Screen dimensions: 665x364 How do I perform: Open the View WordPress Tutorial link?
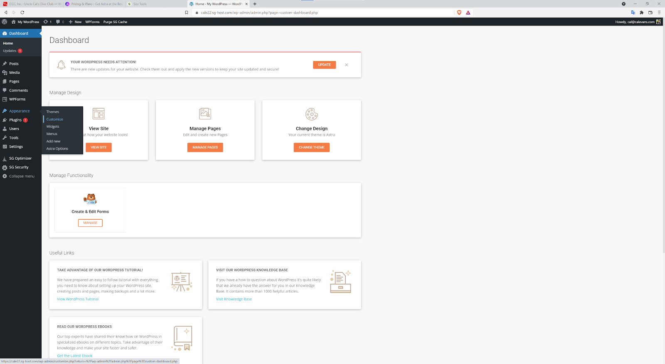tap(78, 299)
